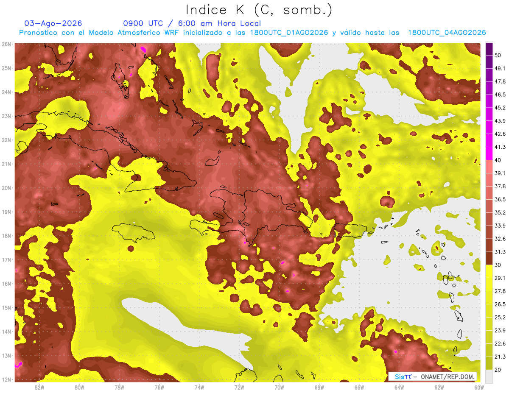The image size is (509, 393).
Task: Click the time label "0900 UTC / 6:00 am Hora Local"
Action: pos(192,23)
